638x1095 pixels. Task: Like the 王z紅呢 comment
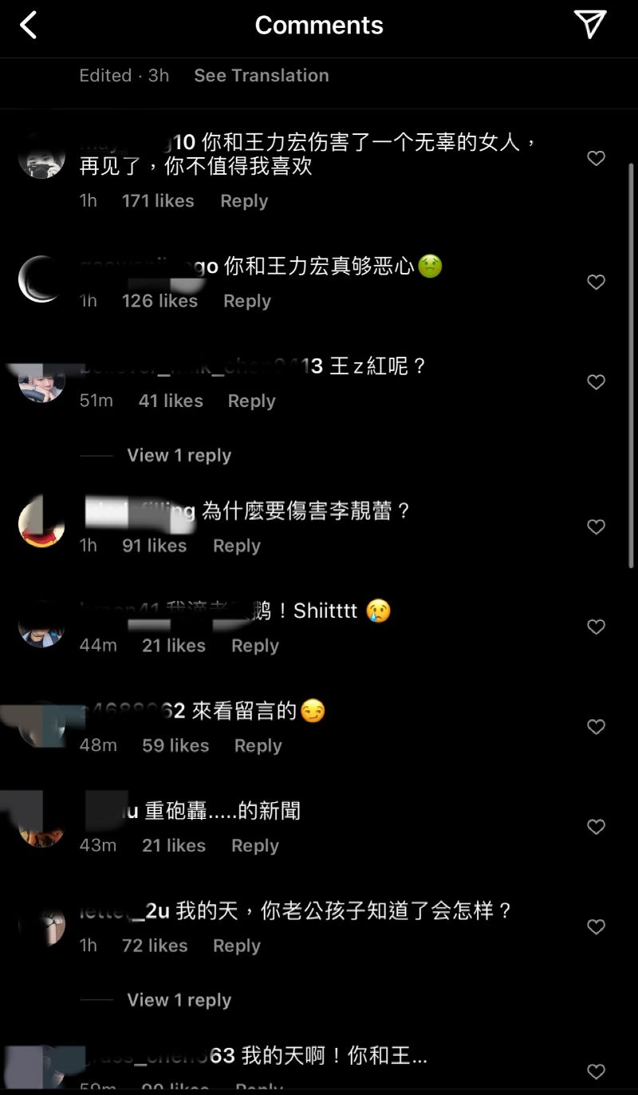596,382
